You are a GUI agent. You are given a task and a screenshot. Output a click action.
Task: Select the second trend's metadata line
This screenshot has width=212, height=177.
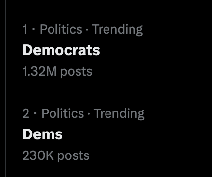point(83,114)
